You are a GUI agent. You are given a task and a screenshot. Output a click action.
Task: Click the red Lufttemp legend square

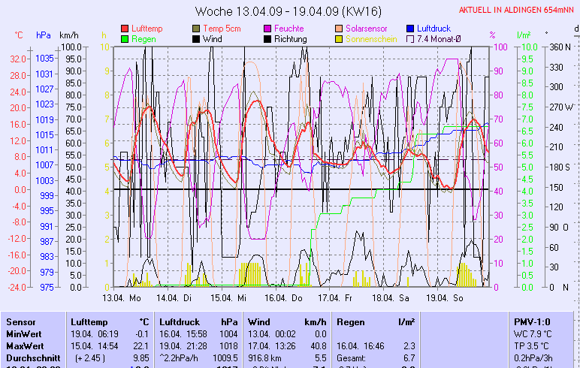tap(125, 29)
